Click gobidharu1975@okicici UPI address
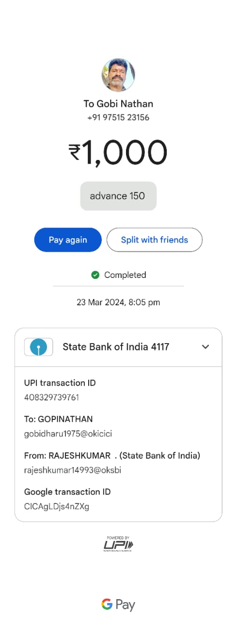Image resolution: width=237 pixels, height=622 pixels. (68, 433)
